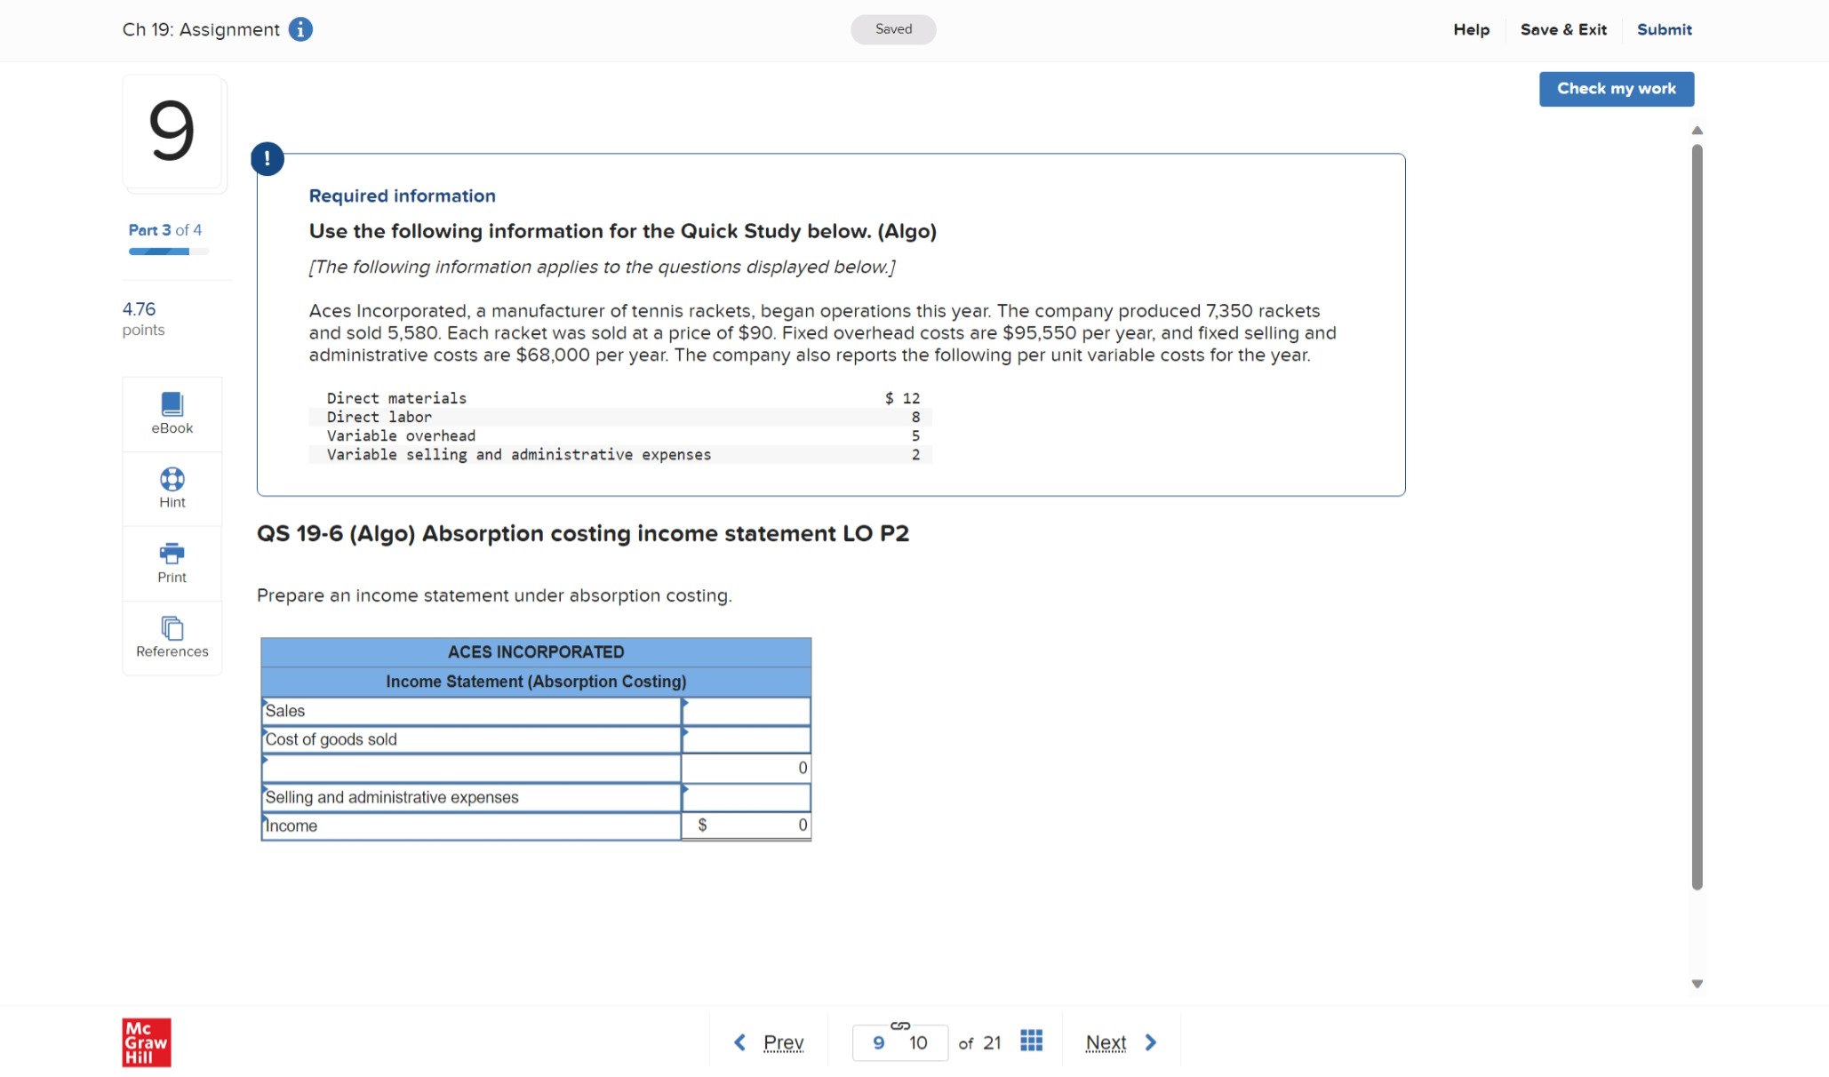Click the vertical page scrollbar

click(1697, 515)
